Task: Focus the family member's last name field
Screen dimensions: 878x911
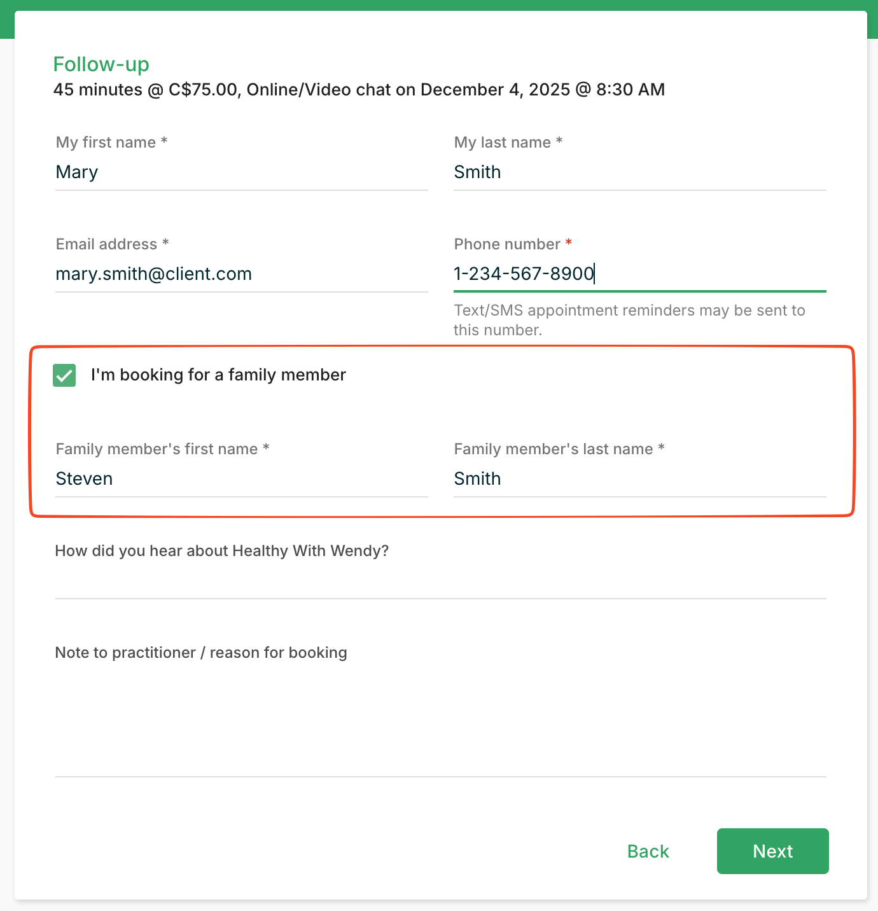Action: (x=639, y=479)
